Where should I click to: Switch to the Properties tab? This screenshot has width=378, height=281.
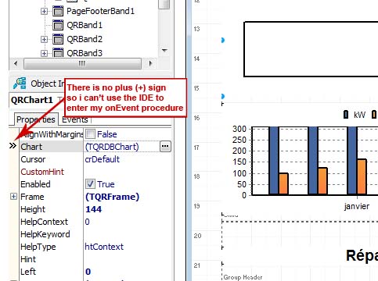tap(36, 119)
